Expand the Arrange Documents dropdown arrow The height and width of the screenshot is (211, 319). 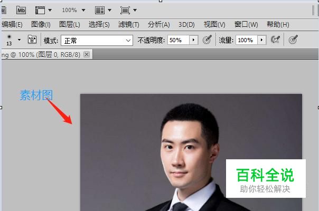point(109,10)
